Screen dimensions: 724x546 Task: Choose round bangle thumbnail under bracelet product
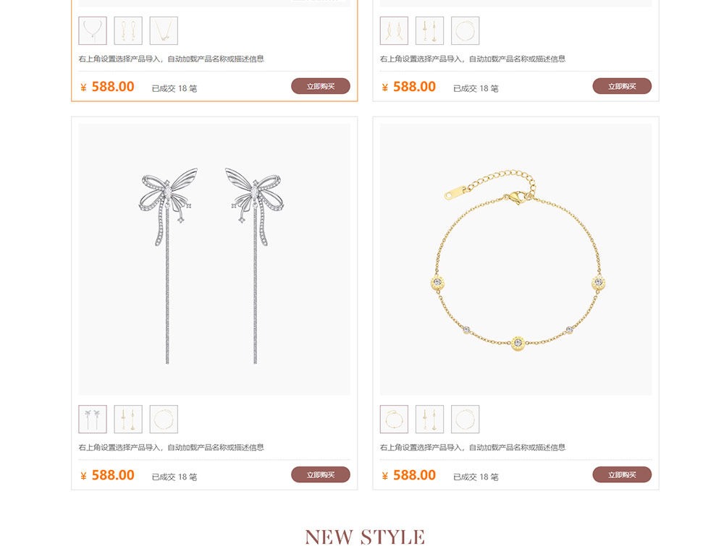click(x=466, y=419)
